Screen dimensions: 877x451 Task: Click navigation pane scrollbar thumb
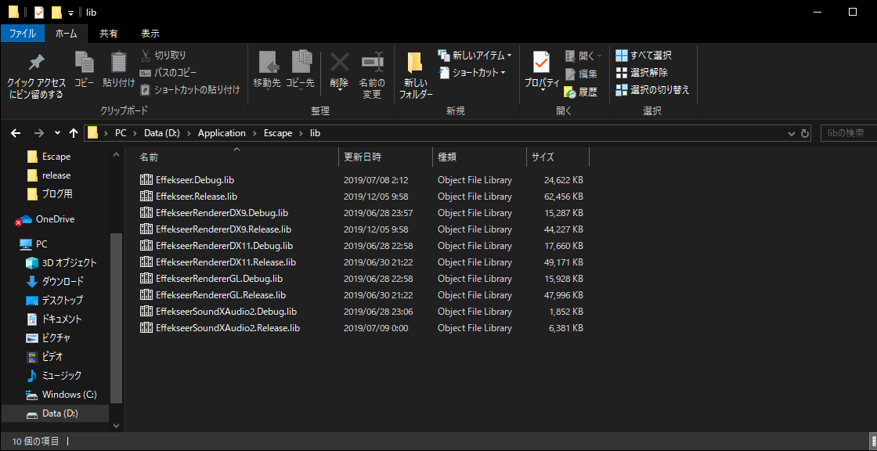pyautogui.click(x=117, y=318)
